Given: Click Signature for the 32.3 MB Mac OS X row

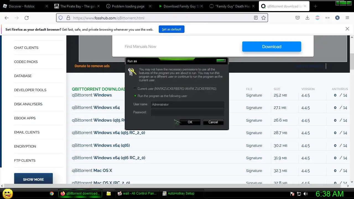Looking at the screenshot, I should click(x=254, y=171).
